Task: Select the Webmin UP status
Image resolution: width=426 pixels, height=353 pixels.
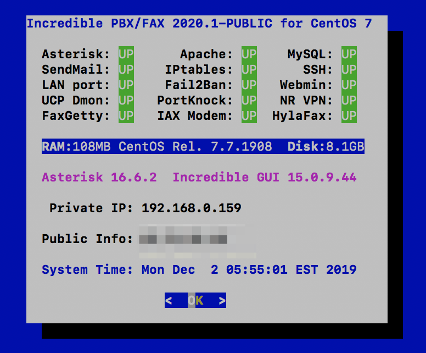Action: [349, 85]
